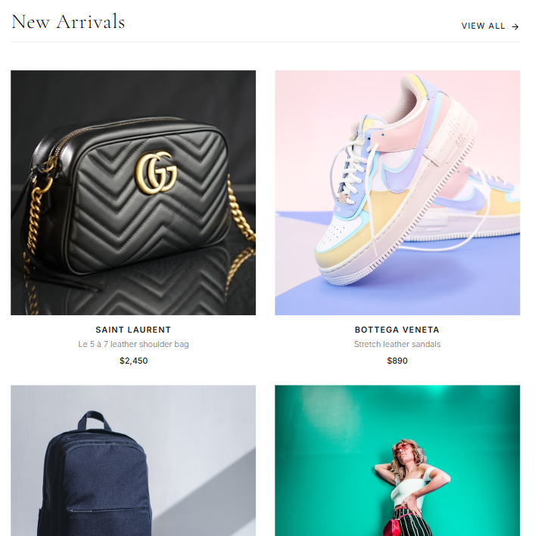Click the gold GG logo on the handbag
Image resolution: width=535 pixels, height=536 pixels.
pos(157,172)
